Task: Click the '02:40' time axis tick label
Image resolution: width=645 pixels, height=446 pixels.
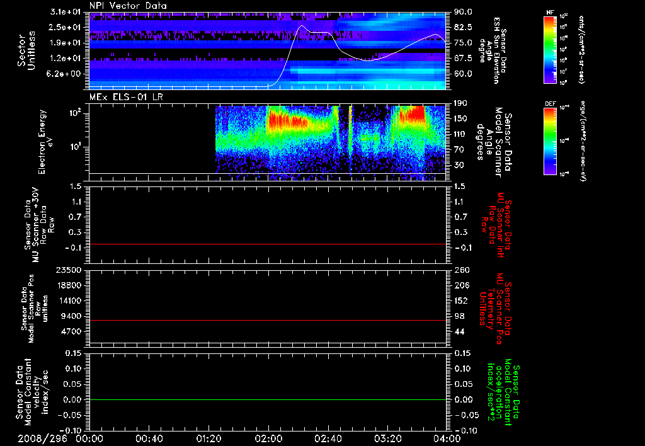Action: click(x=328, y=438)
